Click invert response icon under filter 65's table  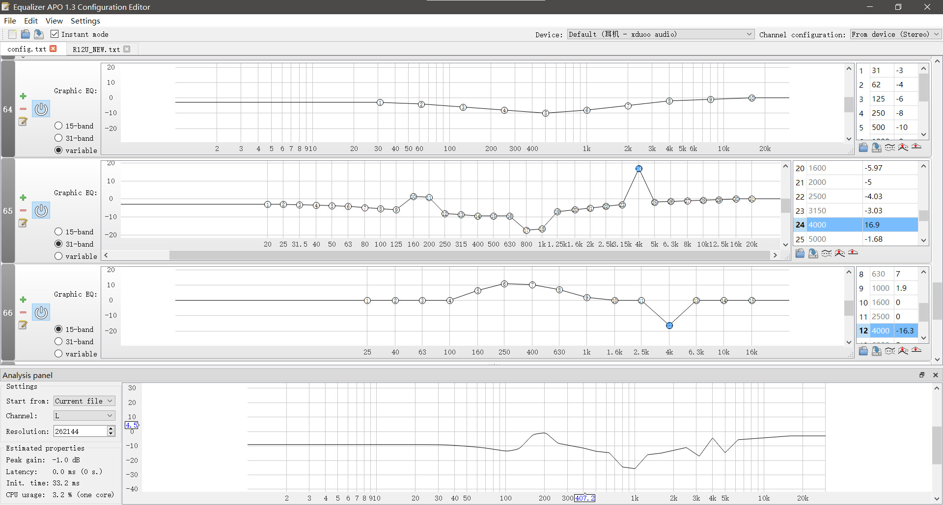[x=827, y=253]
